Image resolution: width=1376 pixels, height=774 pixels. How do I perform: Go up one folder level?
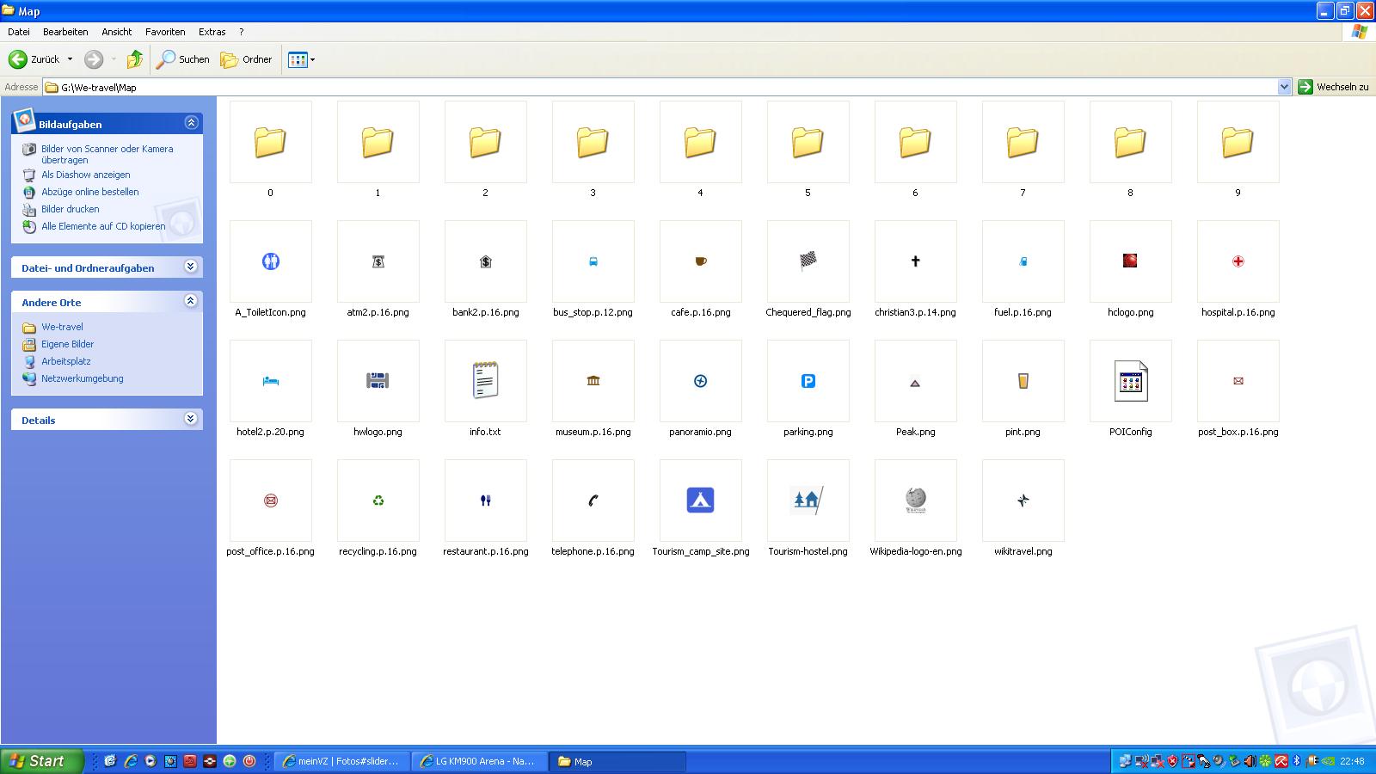[135, 59]
